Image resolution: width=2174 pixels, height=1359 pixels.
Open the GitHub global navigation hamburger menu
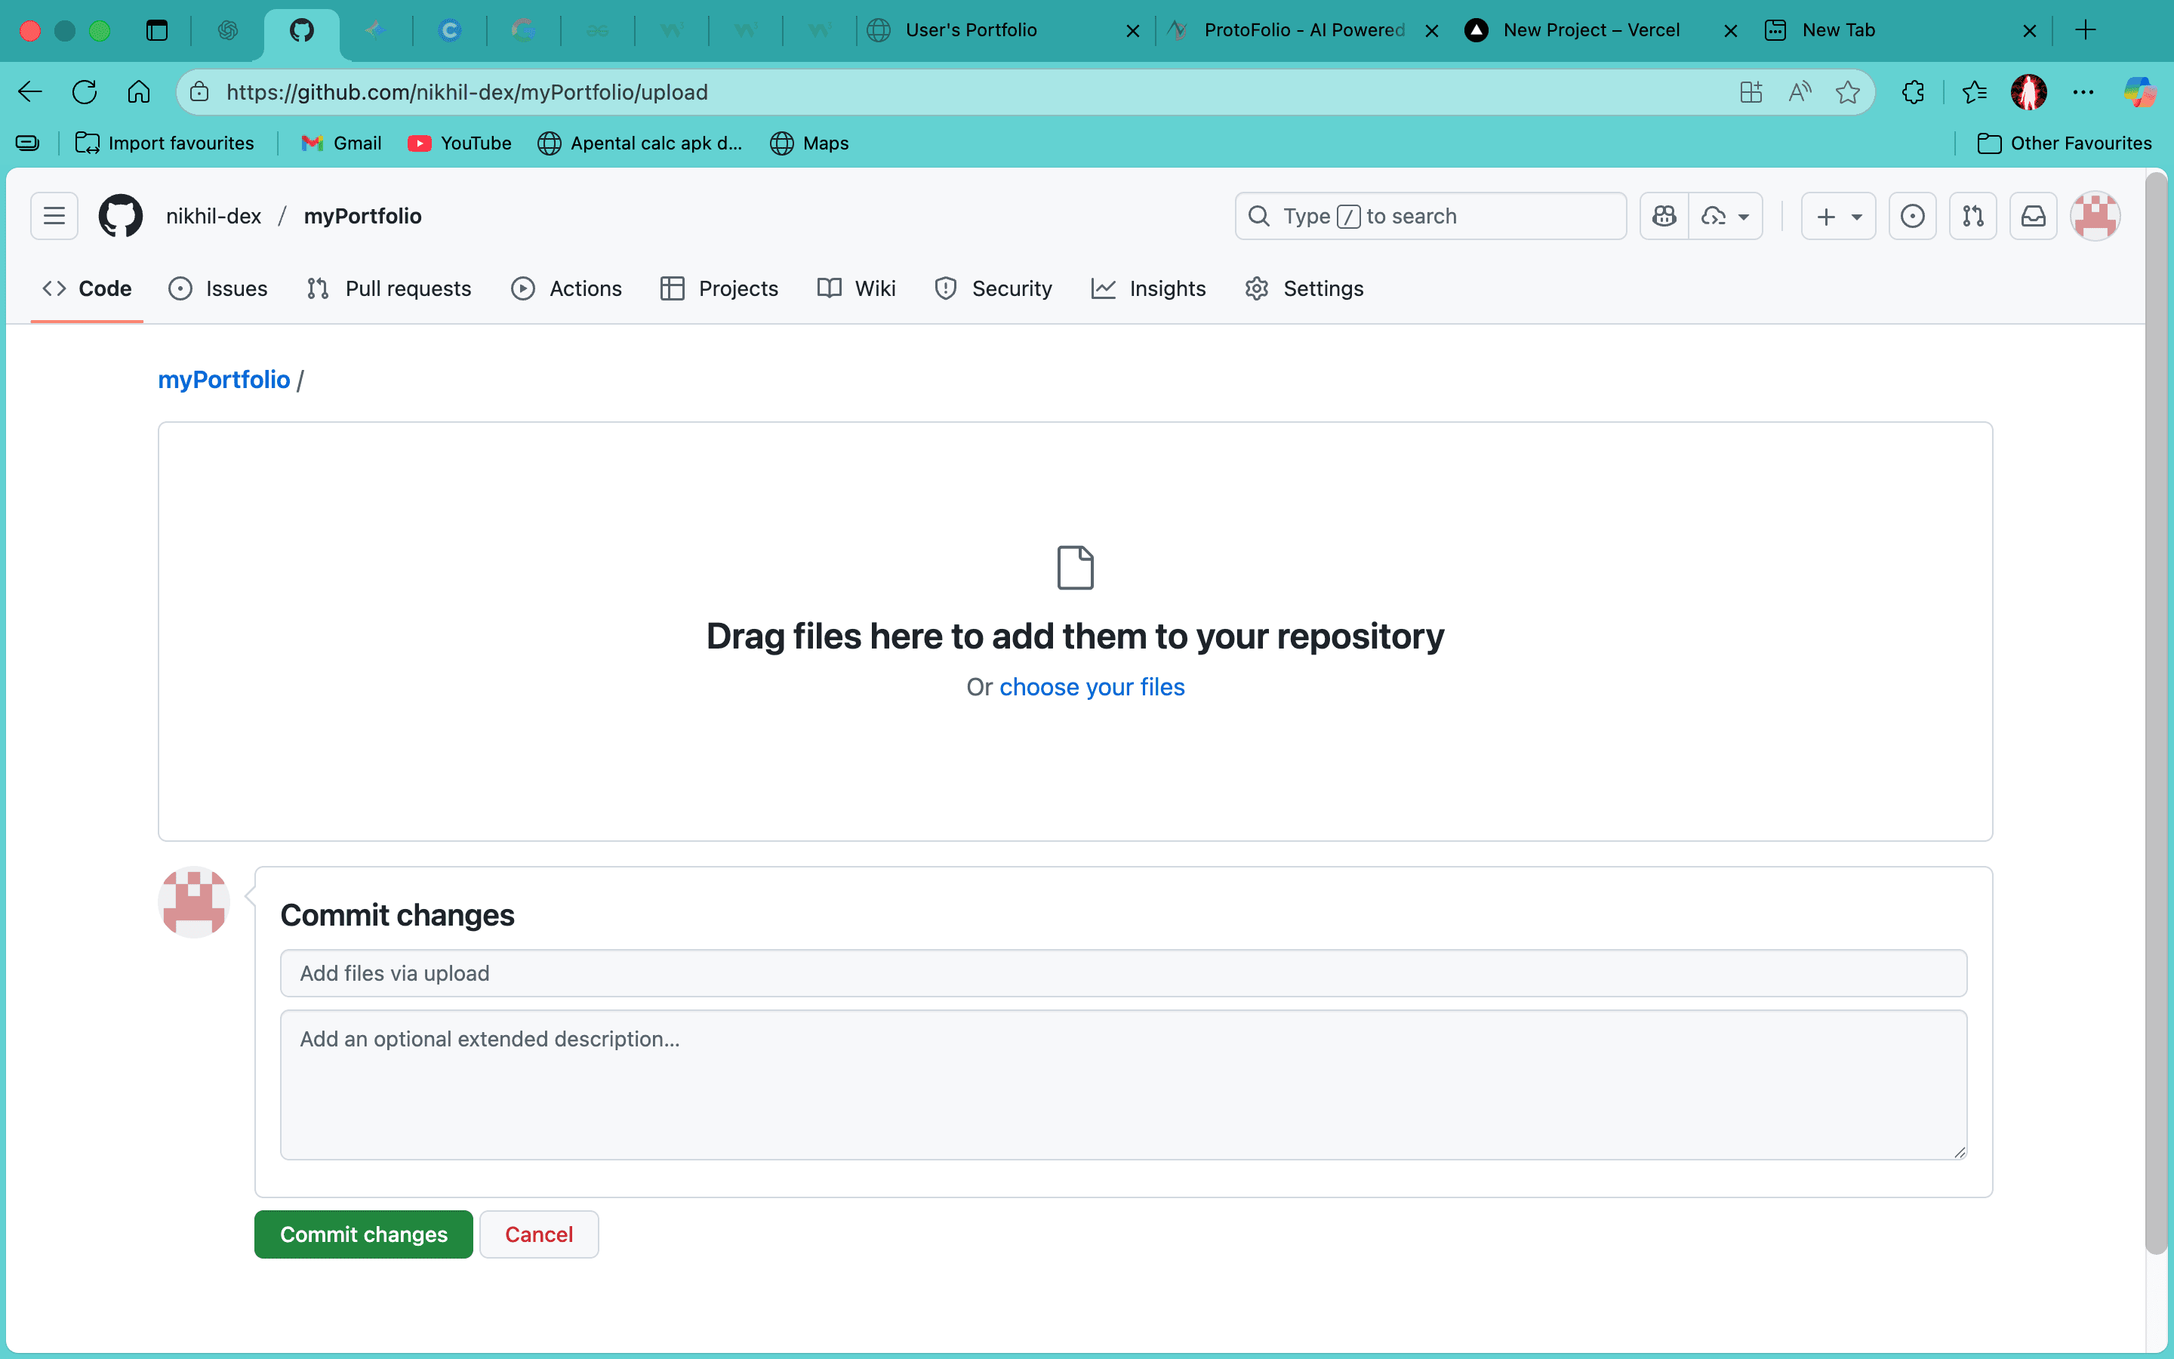54,216
